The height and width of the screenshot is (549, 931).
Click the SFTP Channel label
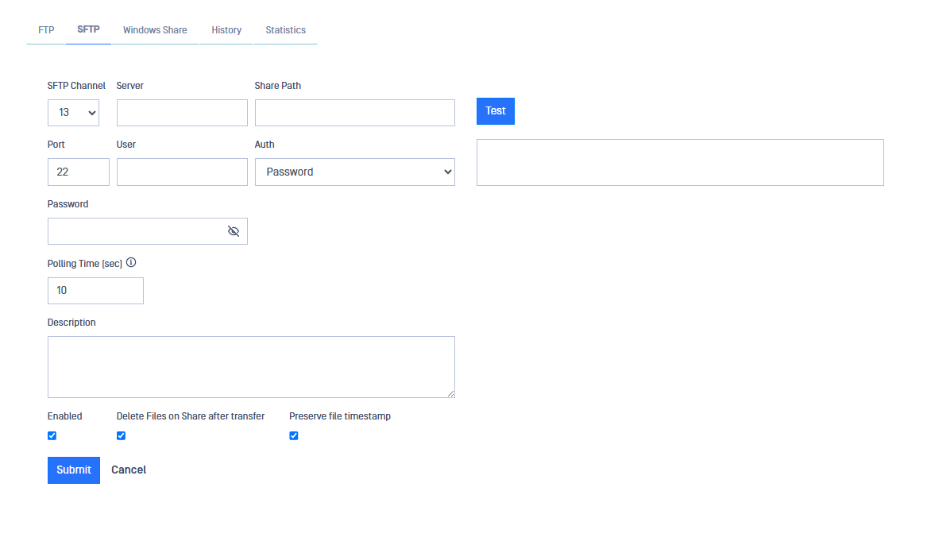coord(76,86)
